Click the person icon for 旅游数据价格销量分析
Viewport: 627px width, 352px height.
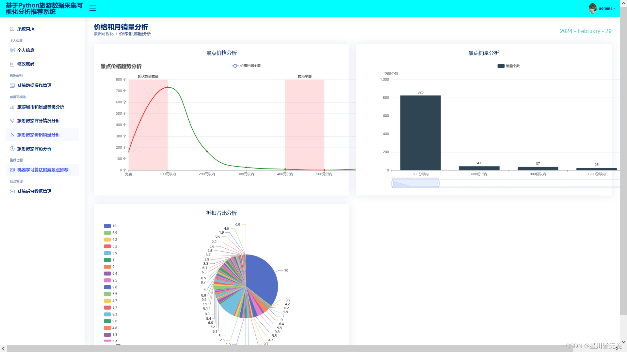point(12,135)
